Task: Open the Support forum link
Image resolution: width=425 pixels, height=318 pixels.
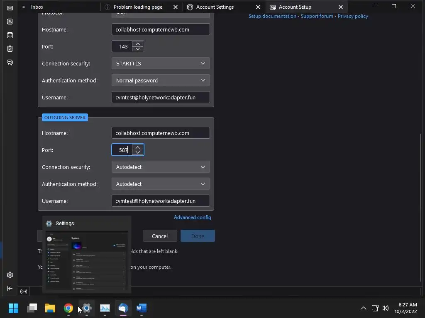Action: (317, 16)
